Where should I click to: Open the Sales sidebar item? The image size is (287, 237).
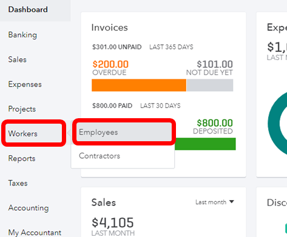(x=17, y=59)
